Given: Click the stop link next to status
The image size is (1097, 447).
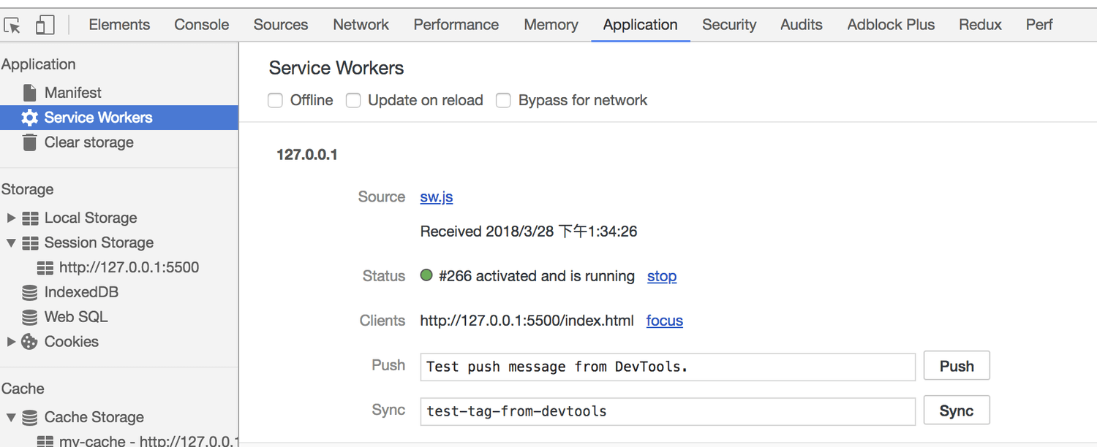Looking at the screenshot, I should 662,276.
